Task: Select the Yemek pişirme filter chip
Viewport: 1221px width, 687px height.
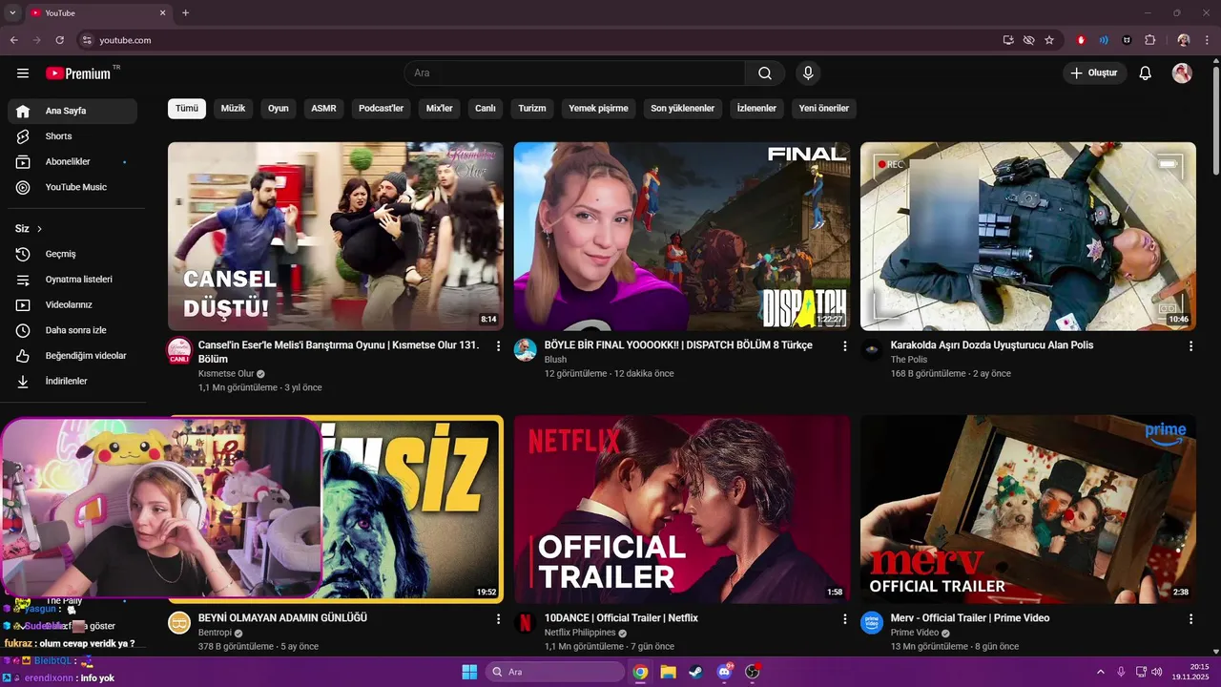Action: click(598, 109)
